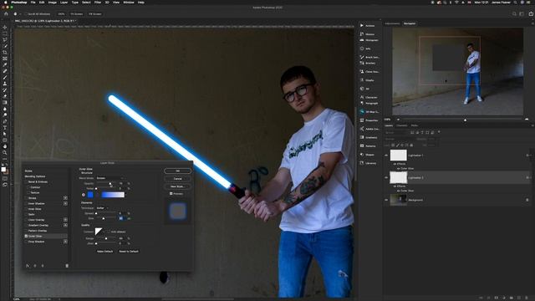Select the Gradient tool

pos(5,102)
